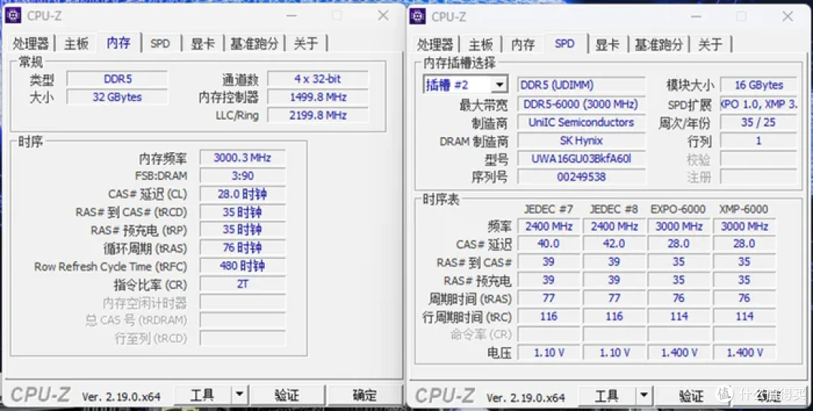Viewport: 813px width, 411px height.
Task: Click 验证 button in left CPU-Z window
Action: pos(288,396)
